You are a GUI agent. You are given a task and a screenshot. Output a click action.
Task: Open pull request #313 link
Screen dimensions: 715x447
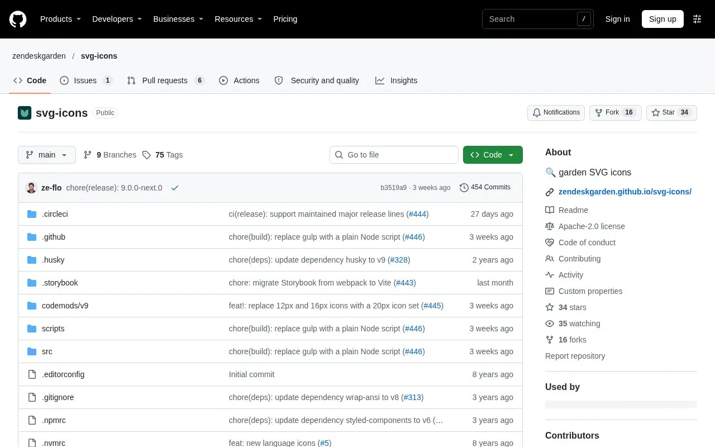pos(412,397)
